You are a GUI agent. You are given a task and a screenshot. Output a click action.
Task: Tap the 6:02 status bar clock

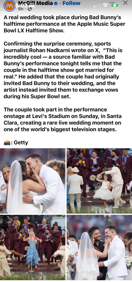[x=22, y=6]
